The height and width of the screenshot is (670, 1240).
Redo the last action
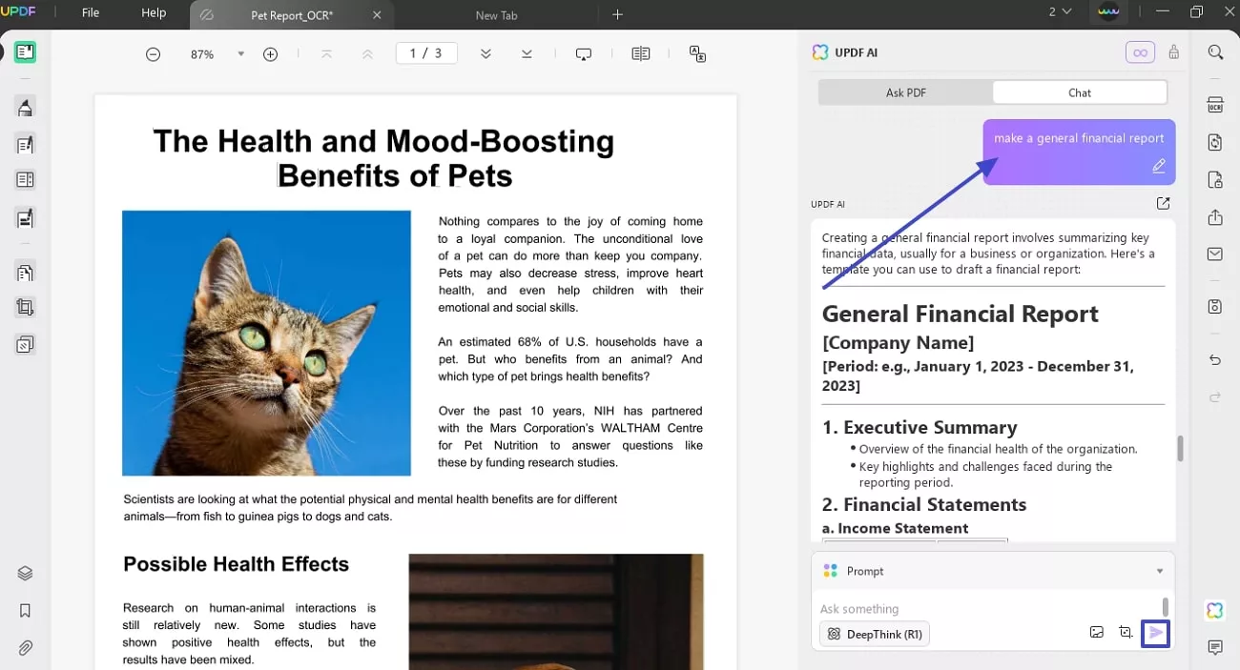tap(1215, 397)
